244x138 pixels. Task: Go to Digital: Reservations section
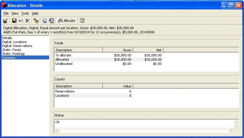point(17,46)
